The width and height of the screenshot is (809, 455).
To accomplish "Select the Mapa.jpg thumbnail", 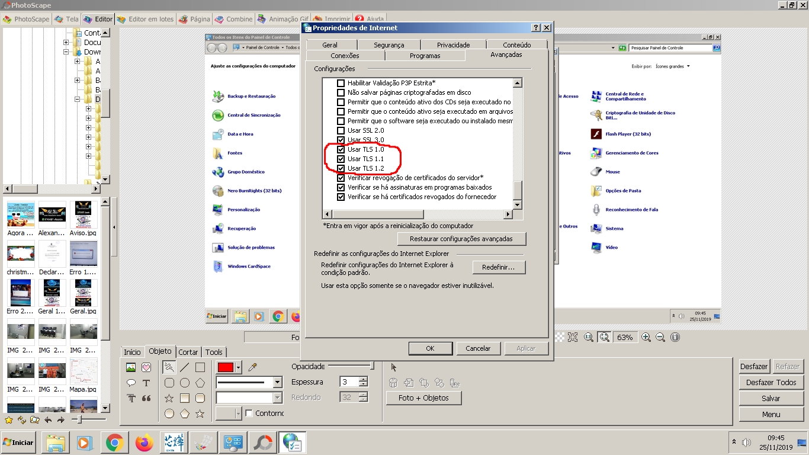I will 84,373.
